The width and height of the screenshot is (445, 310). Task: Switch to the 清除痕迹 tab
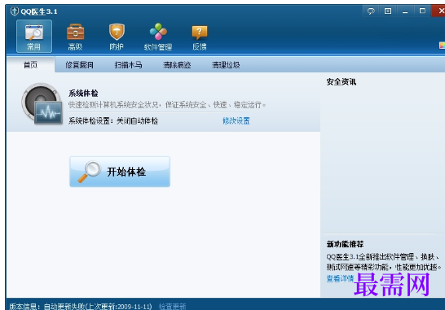click(177, 65)
